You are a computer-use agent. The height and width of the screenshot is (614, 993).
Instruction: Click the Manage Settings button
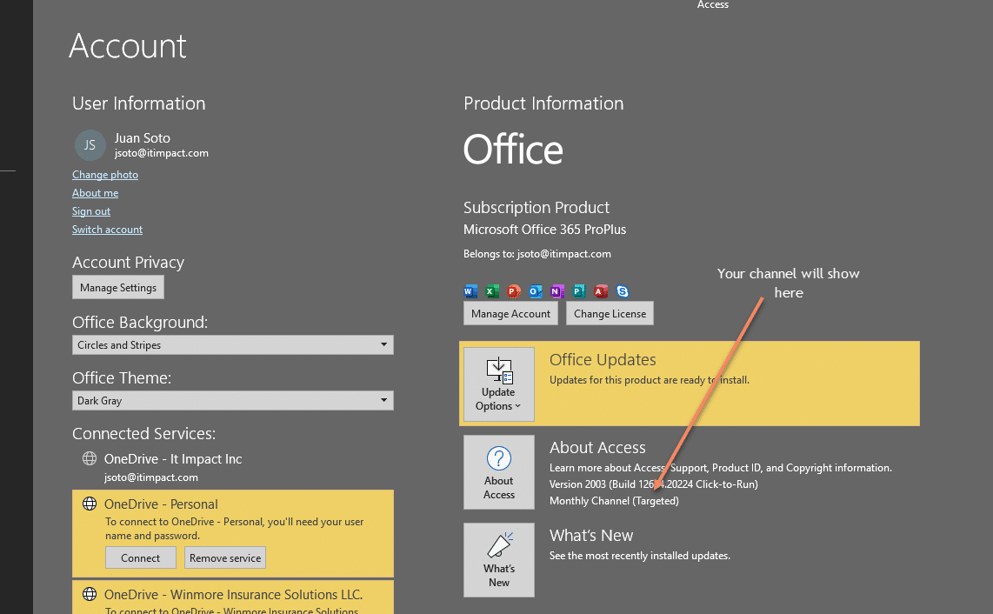(118, 287)
